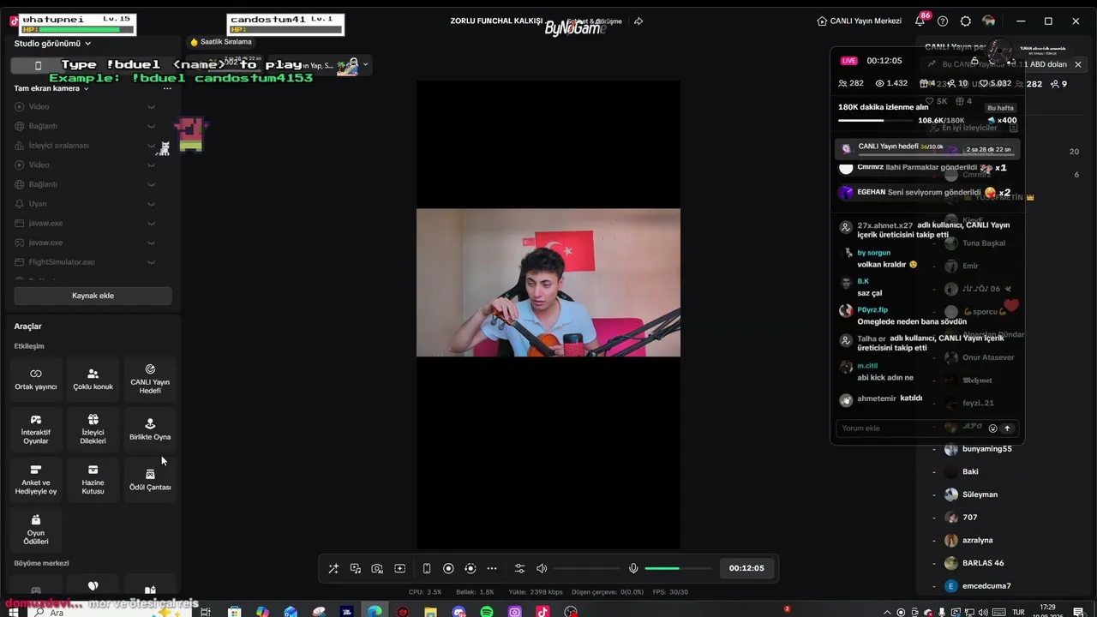Open notifications bell with 86 badge

pyautogui.click(x=920, y=21)
